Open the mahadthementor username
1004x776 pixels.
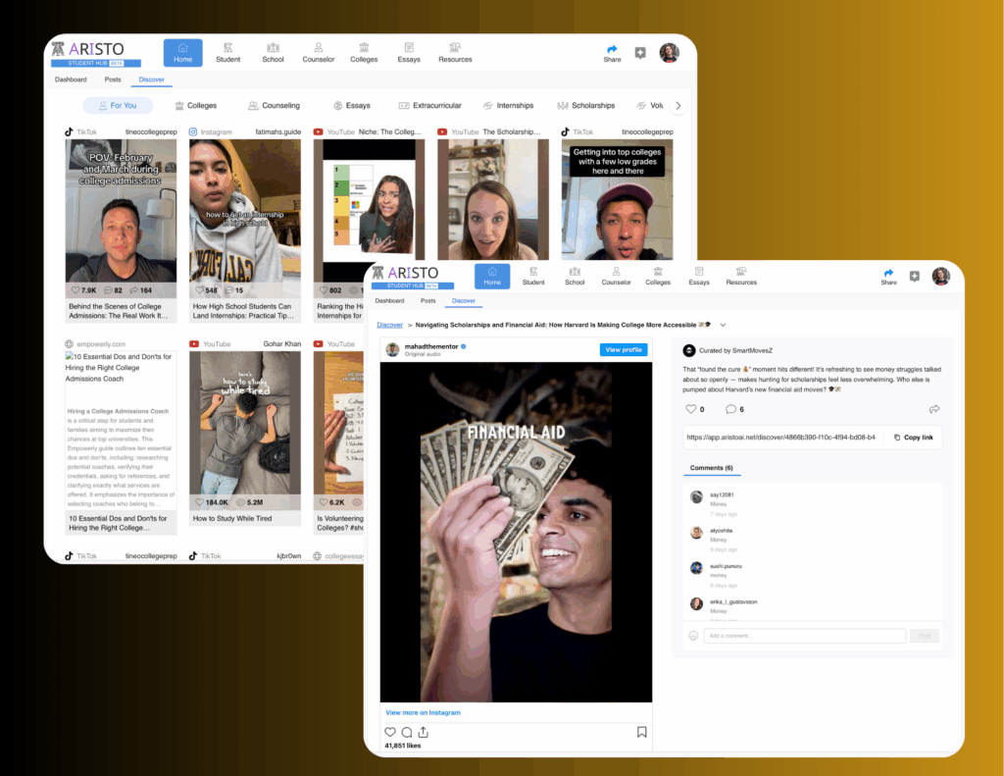coord(431,346)
